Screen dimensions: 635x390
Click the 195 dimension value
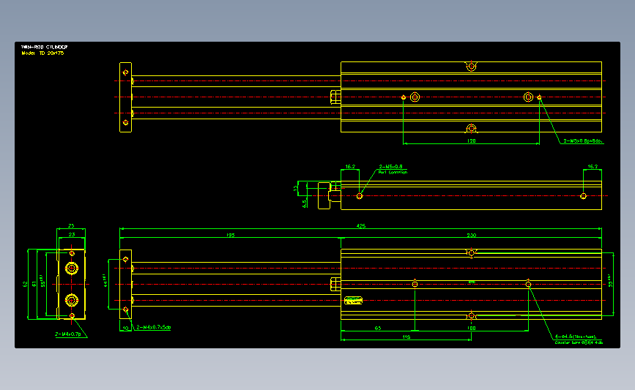click(231, 235)
